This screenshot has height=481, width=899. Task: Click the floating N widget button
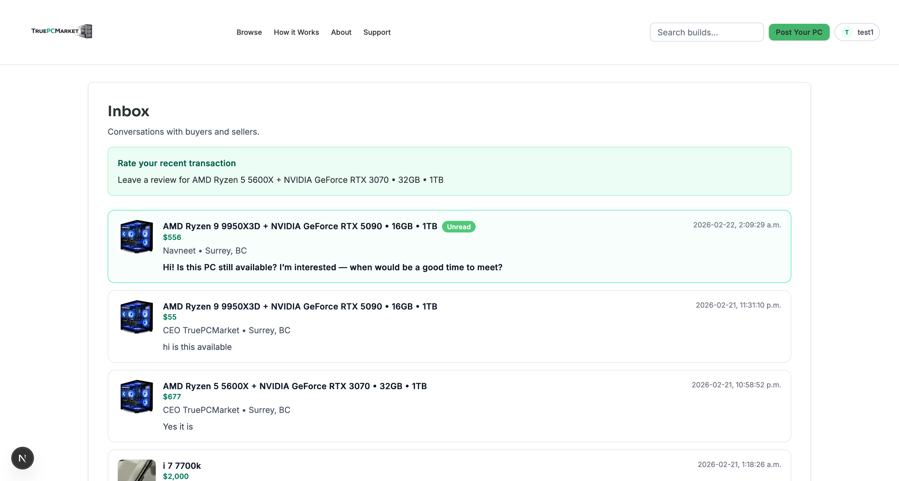[x=22, y=458]
